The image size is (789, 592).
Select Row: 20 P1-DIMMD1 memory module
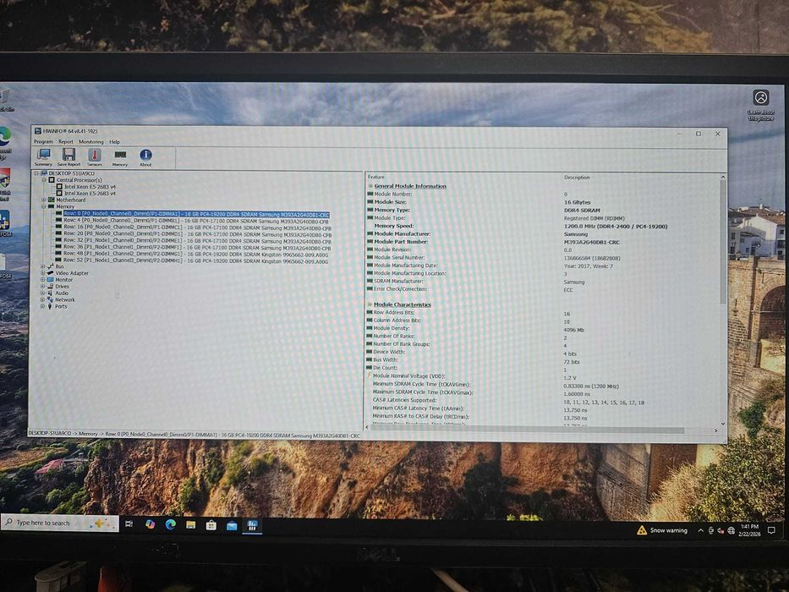(197, 234)
